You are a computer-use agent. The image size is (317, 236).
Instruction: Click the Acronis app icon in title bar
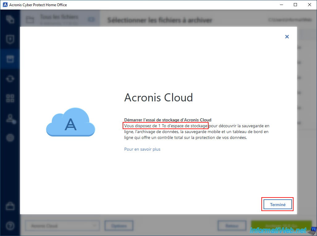click(x=5, y=5)
